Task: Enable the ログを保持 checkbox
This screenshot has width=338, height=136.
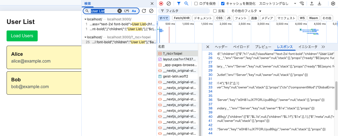Action: [196, 4]
